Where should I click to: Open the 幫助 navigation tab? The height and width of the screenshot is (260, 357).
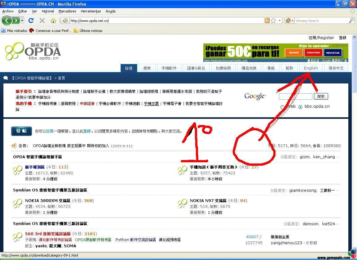[x=289, y=68]
